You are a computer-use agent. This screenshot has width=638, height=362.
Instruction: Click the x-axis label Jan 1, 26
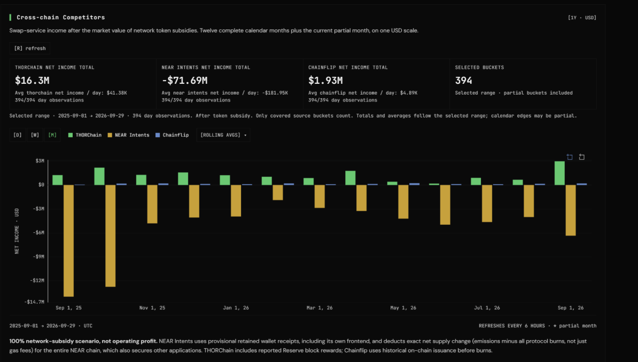236,308
